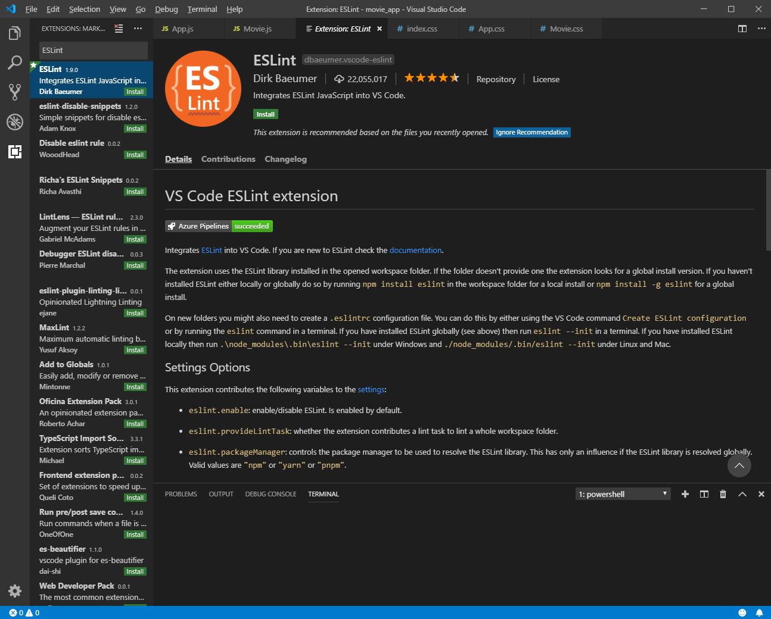Install ESLint from details page button
Viewport: 771px width, 619px height.
266,114
